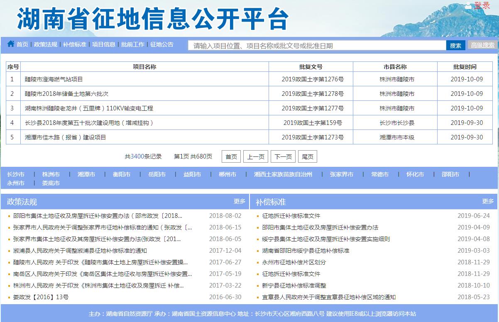This screenshot has width=499, height=322.
Task: Click the project search input field
Action: tap(317, 46)
